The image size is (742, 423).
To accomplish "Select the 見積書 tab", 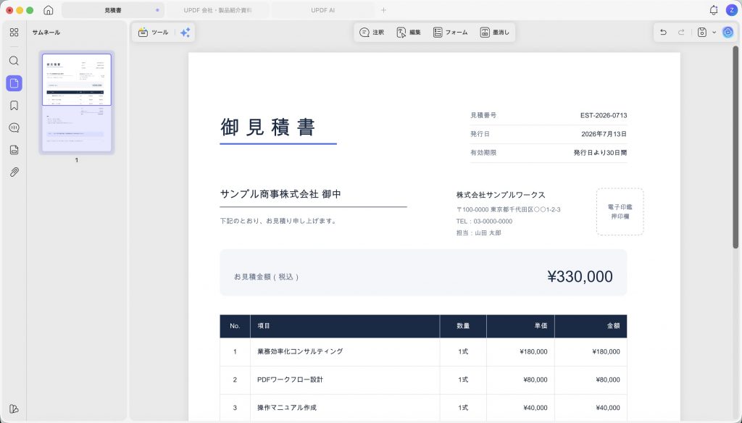I will pos(113,10).
